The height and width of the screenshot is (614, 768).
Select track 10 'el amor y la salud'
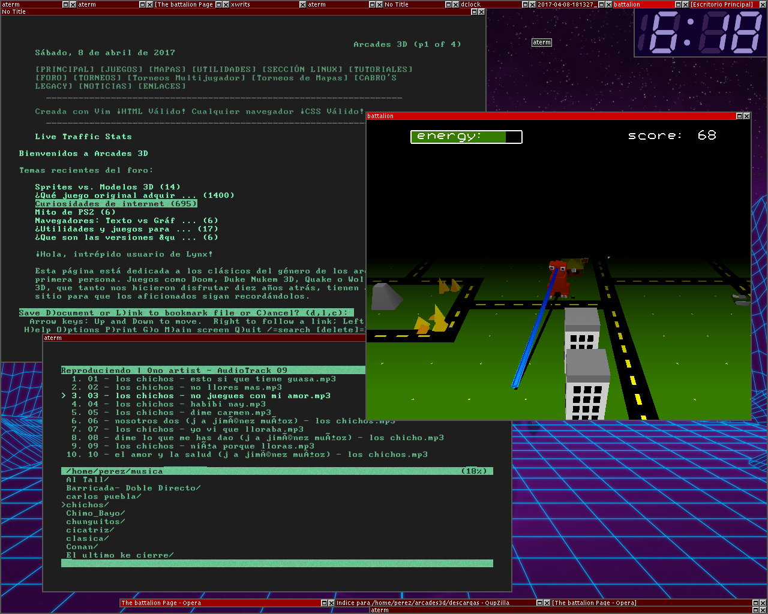click(247, 455)
